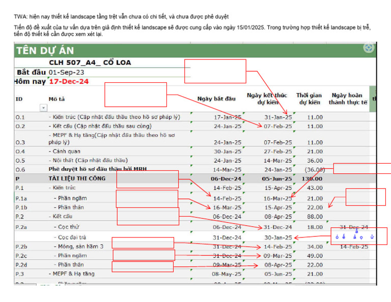Select the TÀI LIỆU THI CÔNG section row
391x302 pixels.
pos(195,178)
